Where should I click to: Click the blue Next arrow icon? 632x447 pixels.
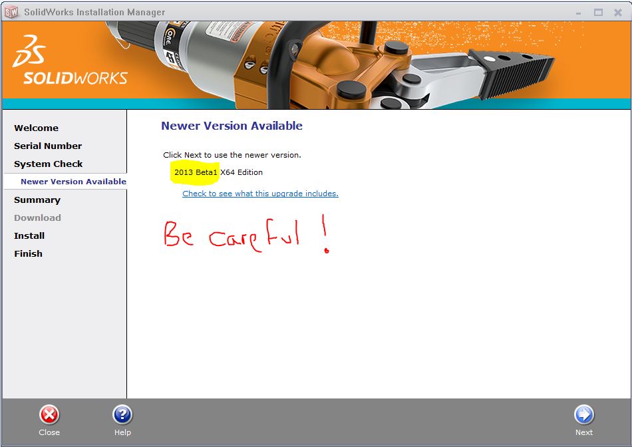[584, 415]
